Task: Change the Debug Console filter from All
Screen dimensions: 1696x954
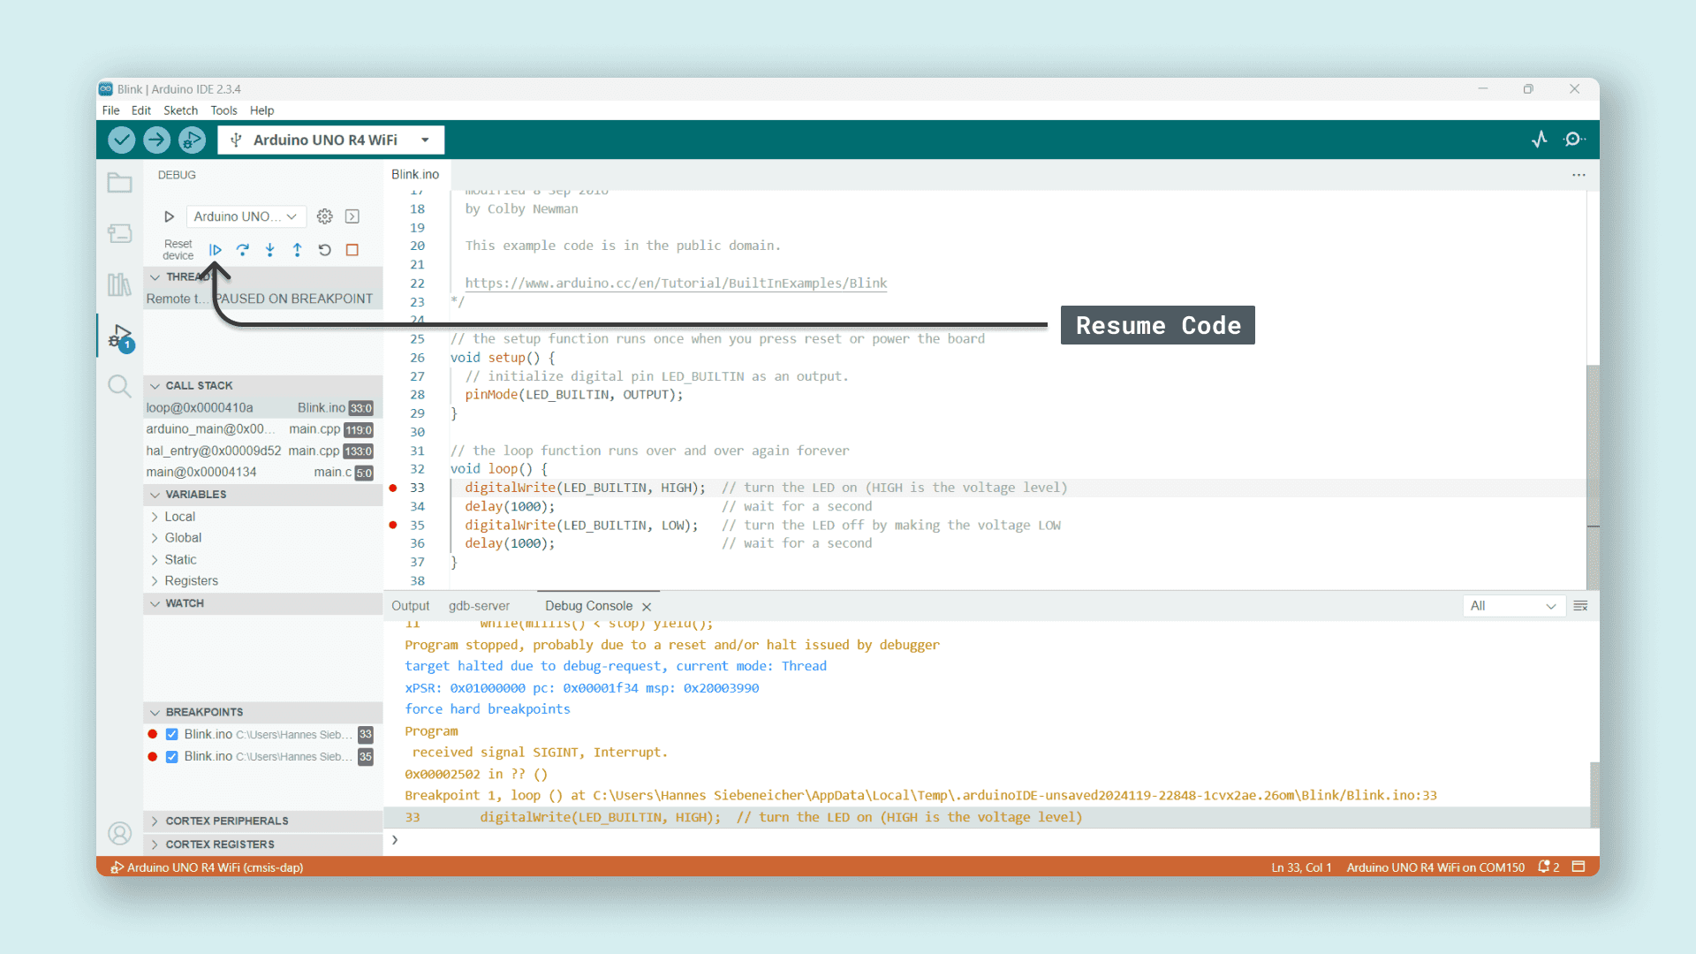Action: point(1513,606)
